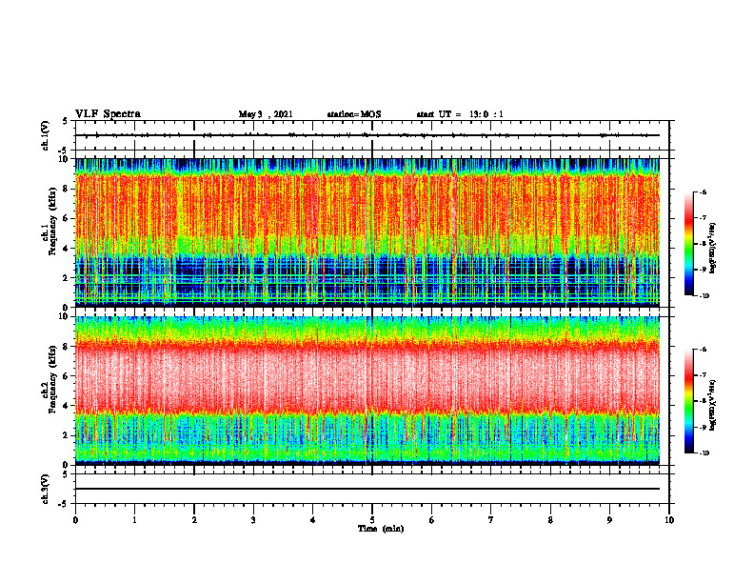
Task: Click the 'VLF Spectra' title text
Action: coord(108,114)
